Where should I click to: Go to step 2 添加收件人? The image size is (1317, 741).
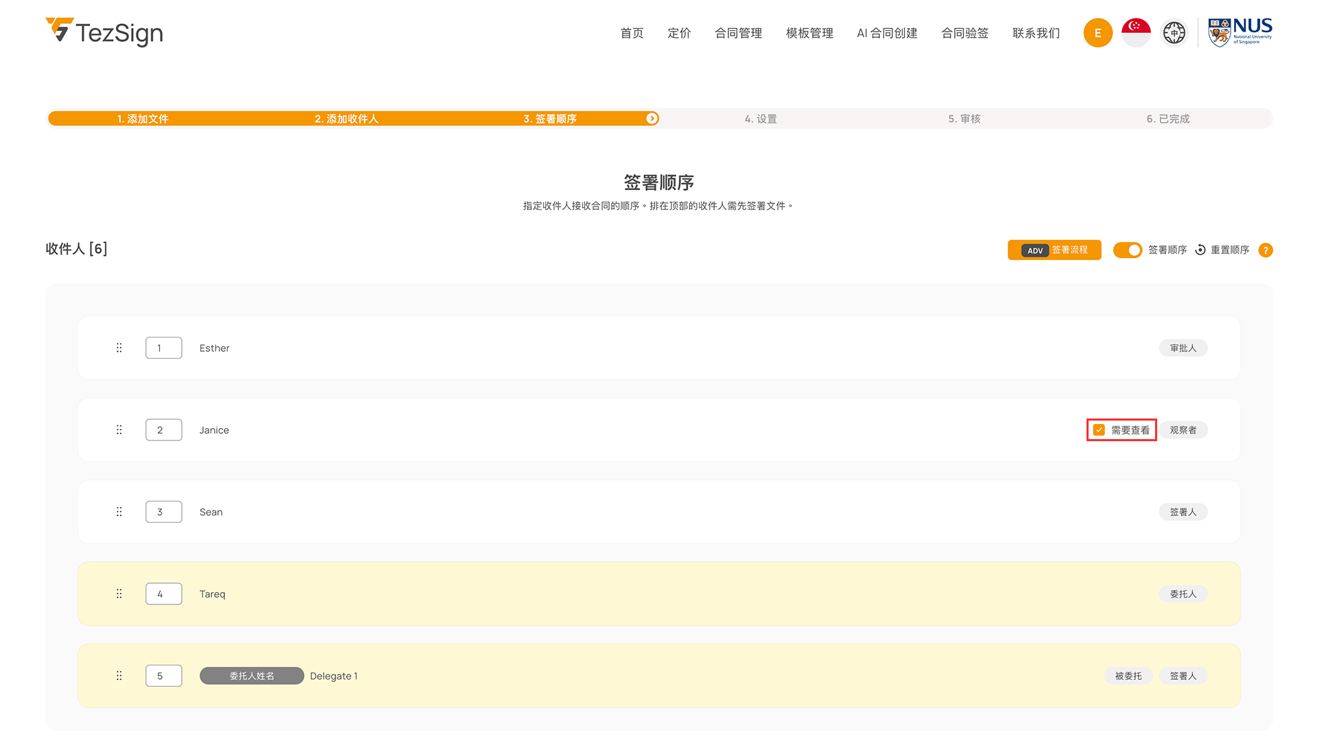tap(346, 119)
